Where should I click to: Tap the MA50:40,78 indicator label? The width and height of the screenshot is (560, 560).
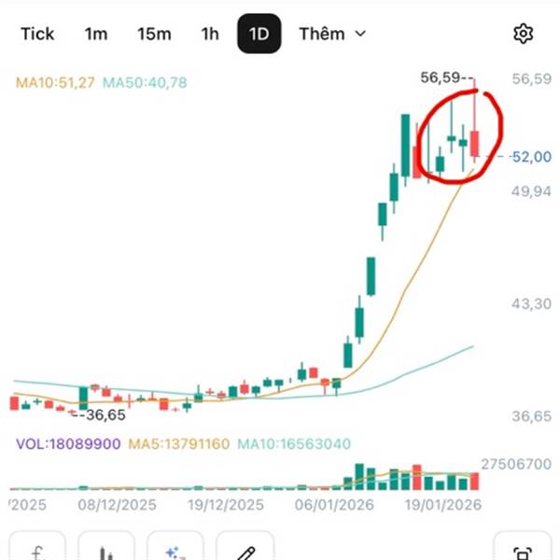[145, 83]
